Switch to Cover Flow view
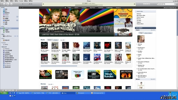 pyautogui.click(x=149, y=4)
